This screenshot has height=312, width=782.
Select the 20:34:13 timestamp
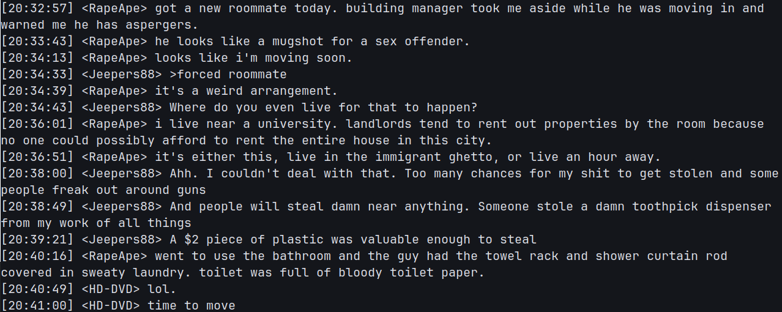tap(37, 58)
